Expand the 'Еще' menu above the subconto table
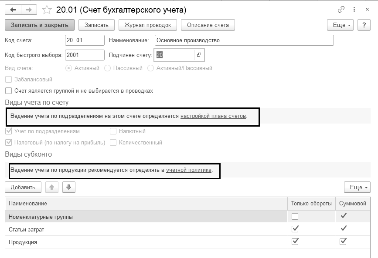 coord(357,188)
